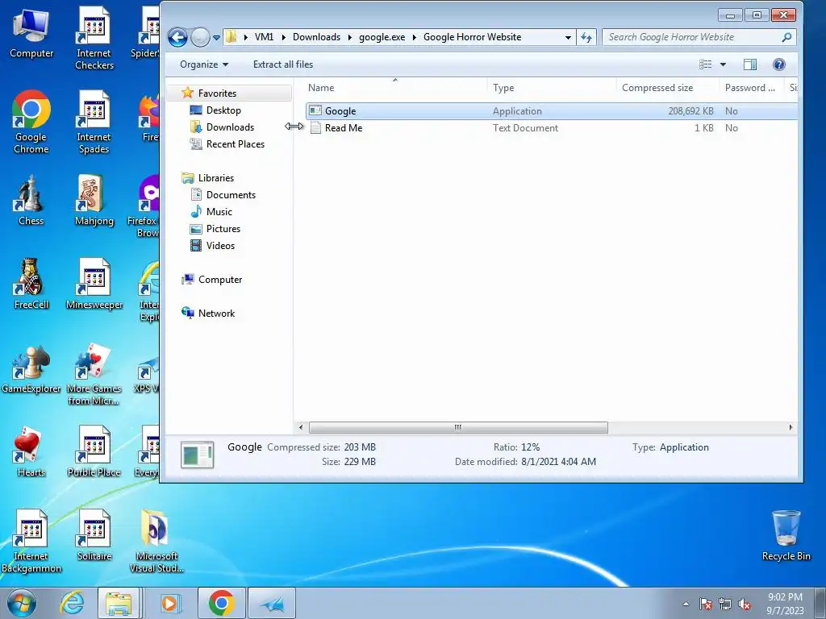Click the scrollbar right arrow
Screen dimensions: 826x619
click(791, 427)
